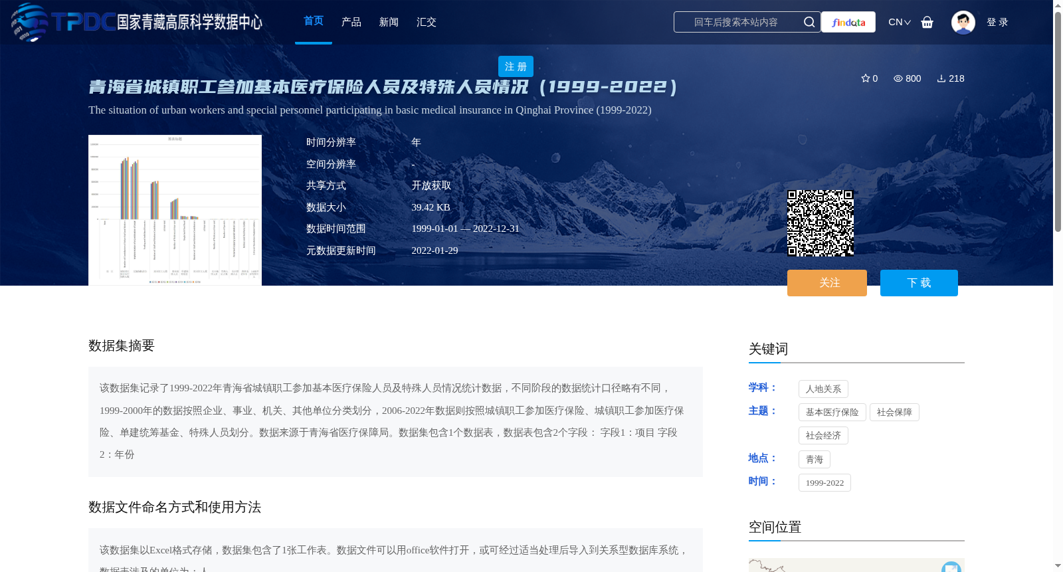Click the 主题： label
The height and width of the screenshot is (572, 1063).
[x=763, y=411]
